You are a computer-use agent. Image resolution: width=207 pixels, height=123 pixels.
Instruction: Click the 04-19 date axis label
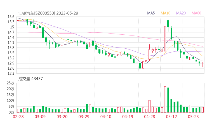coord(128,117)
